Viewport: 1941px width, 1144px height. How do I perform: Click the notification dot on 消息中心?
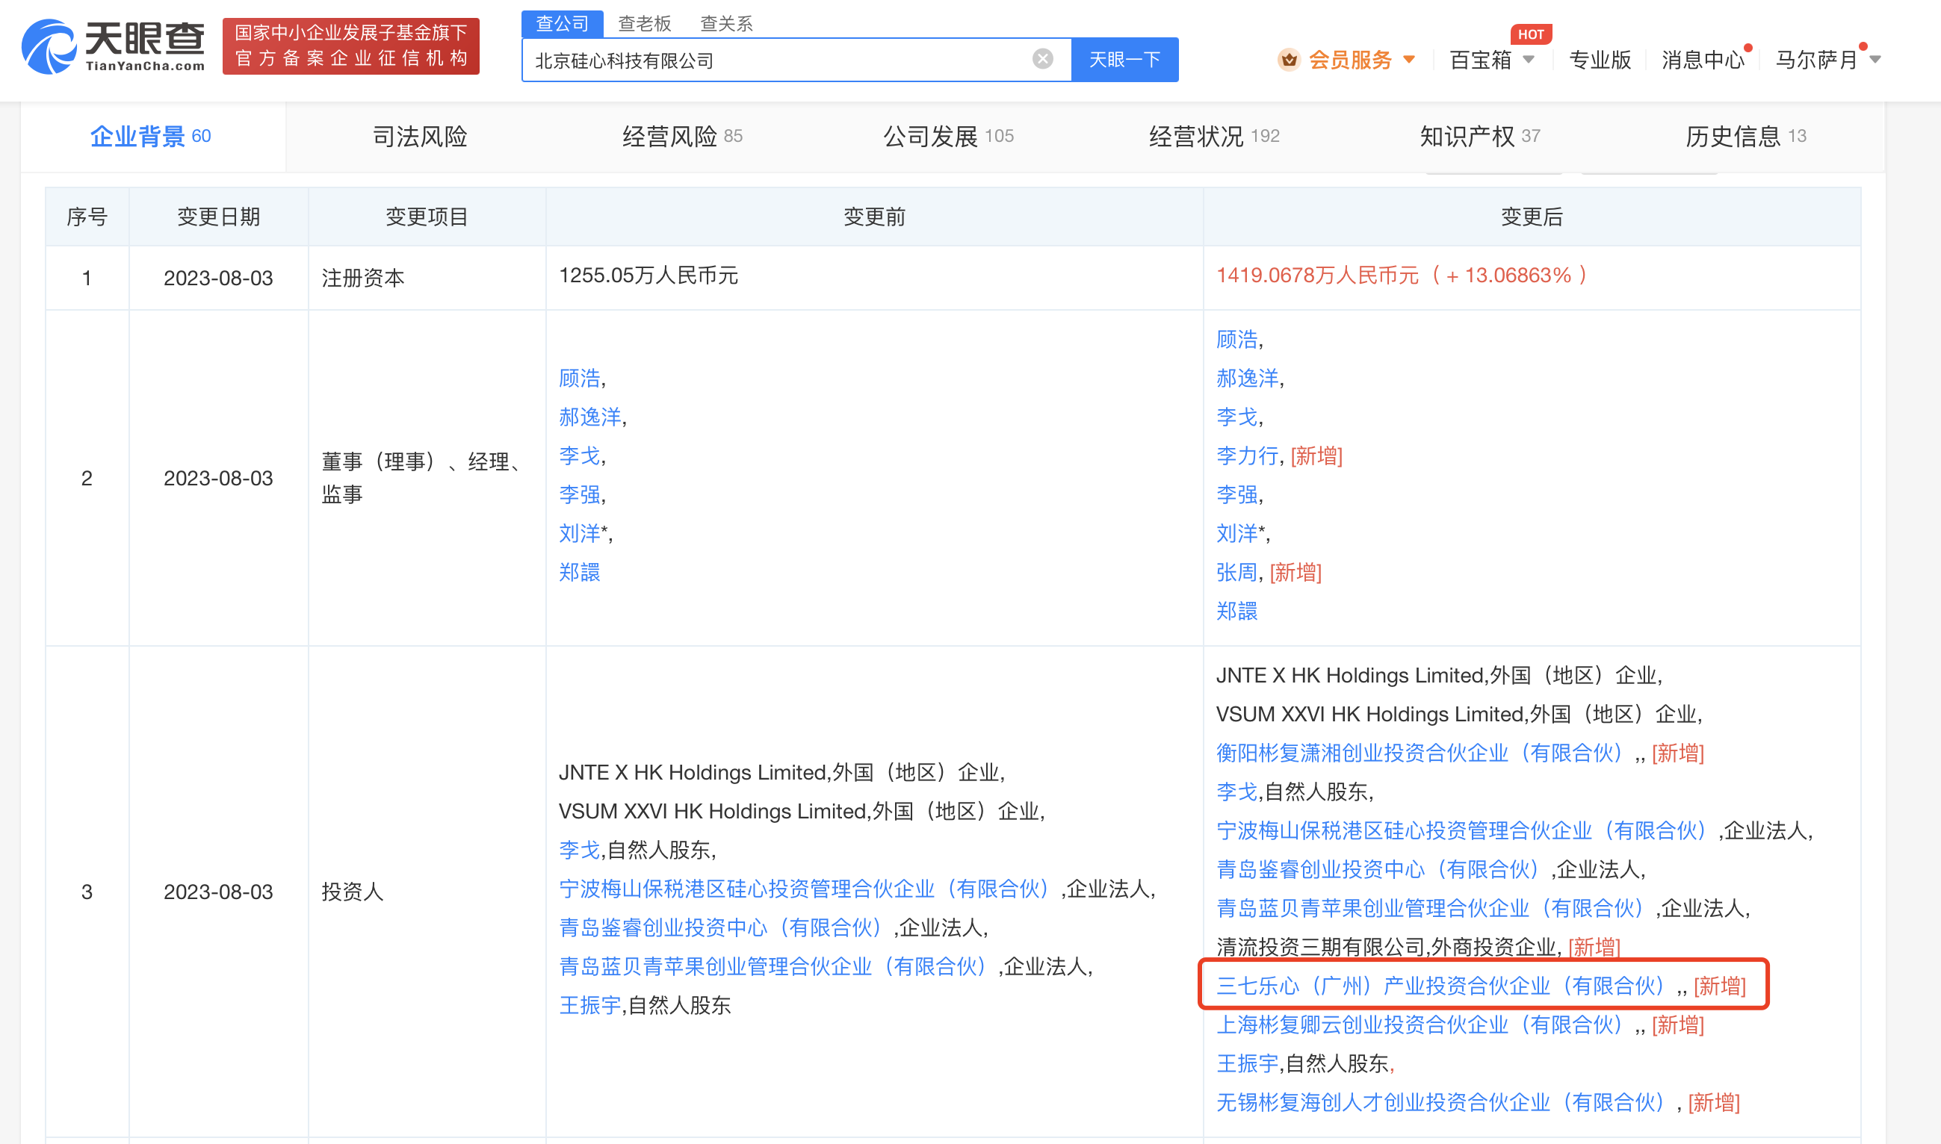click(1747, 48)
